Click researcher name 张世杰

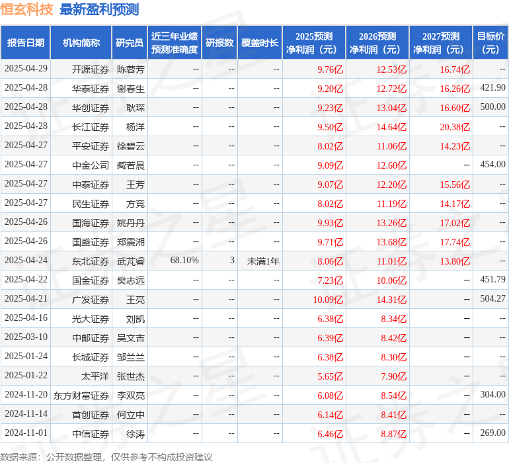(x=131, y=376)
